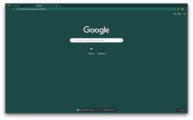Close the active Neuer Tab tab
The height and width of the screenshot is (120, 193).
point(57,6)
